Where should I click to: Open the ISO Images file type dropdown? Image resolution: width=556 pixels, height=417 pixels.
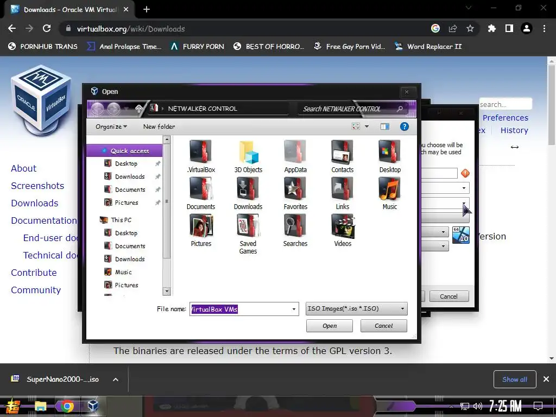(356, 308)
